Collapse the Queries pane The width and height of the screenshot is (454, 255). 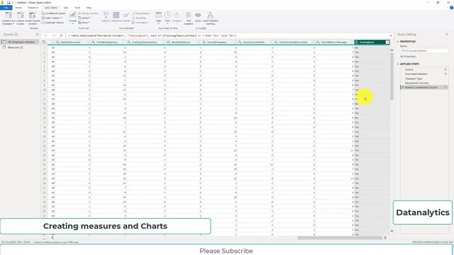click(37, 35)
